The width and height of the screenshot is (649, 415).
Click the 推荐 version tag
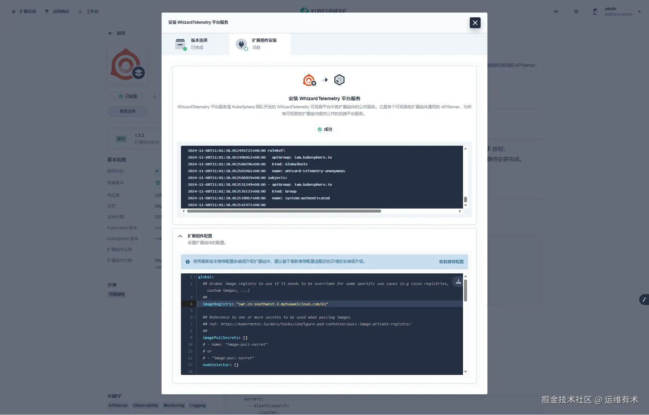tap(121, 139)
